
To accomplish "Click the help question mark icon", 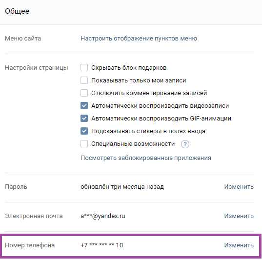I will (x=185, y=144).
